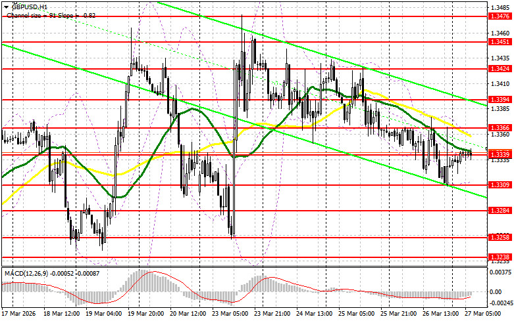This screenshot has height=321, width=514.
Task: Select the 1.3284 red price label
Action: coord(500,211)
